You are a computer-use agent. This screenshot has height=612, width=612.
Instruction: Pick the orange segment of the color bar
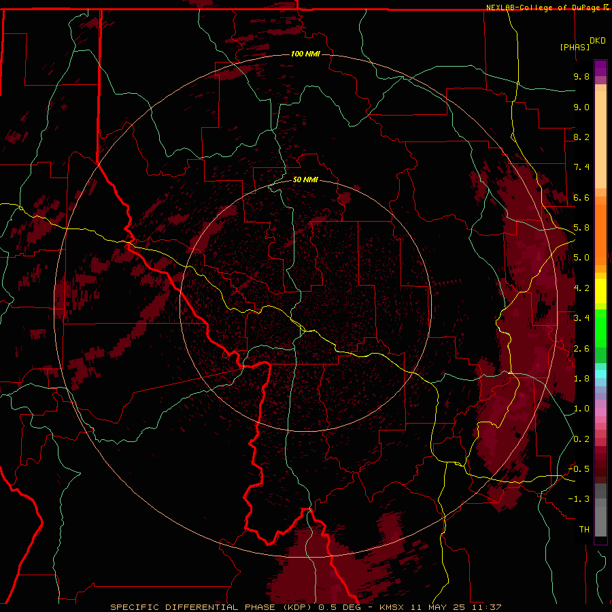(x=600, y=234)
